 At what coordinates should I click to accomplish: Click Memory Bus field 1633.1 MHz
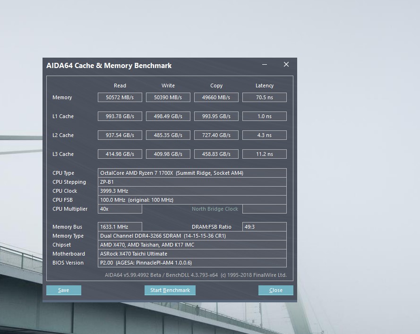pyautogui.click(x=120, y=227)
